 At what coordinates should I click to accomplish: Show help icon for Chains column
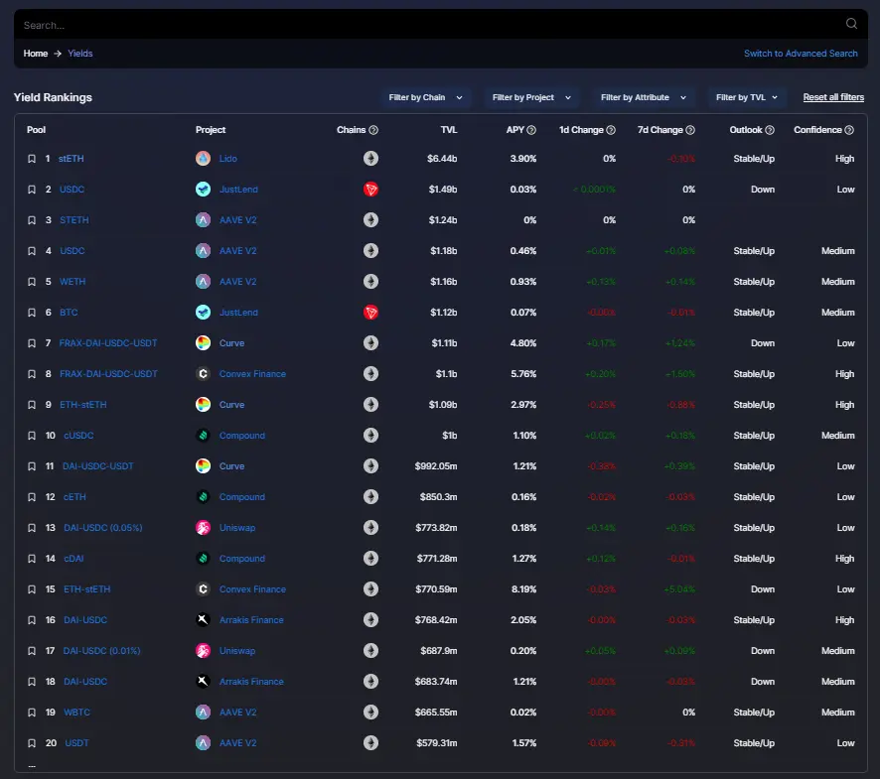(x=373, y=130)
